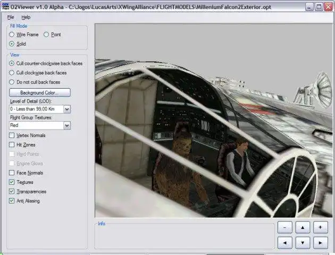Maximize the O2Viewer window
The image size is (335, 255).
tap(319, 7)
